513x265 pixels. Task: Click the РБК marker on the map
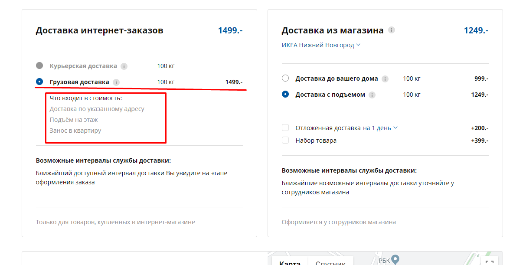(x=395, y=260)
